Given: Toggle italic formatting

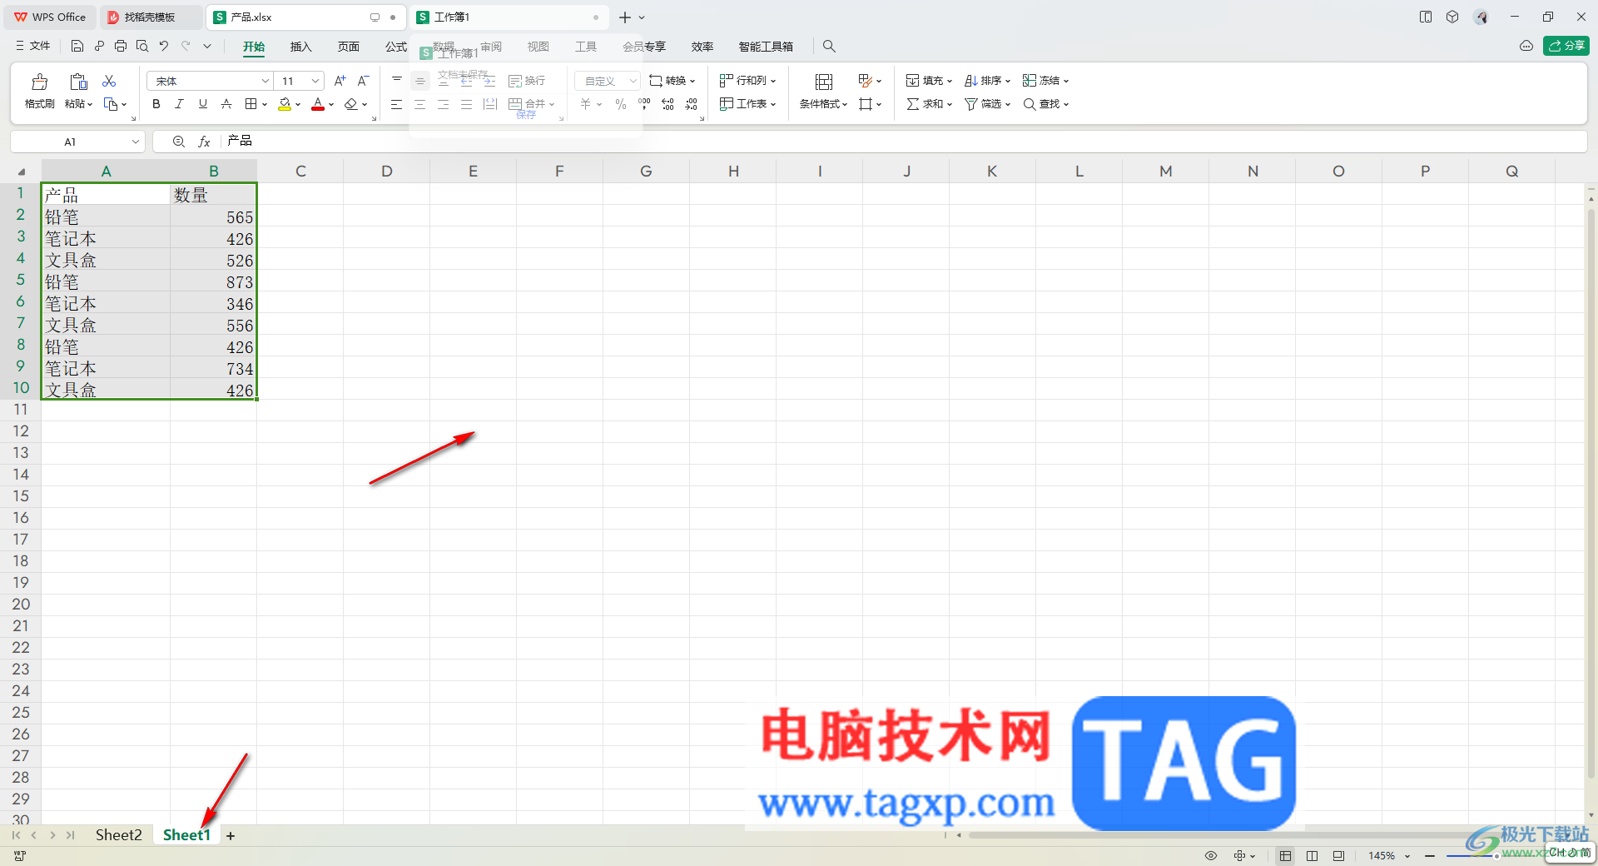Looking at the screenshot, I should (x=179, y=104).
